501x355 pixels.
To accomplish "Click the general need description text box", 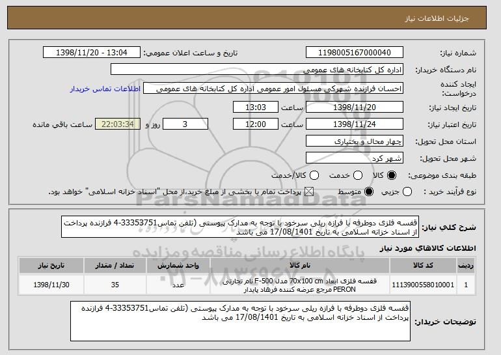I will coord(240,227).
